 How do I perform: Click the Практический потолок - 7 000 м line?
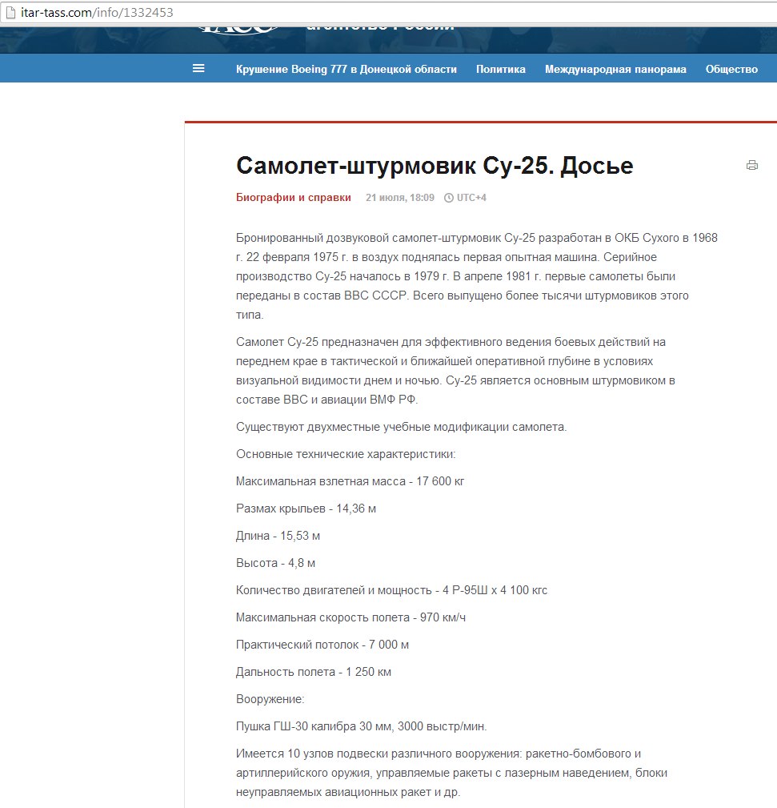point(322,645)
